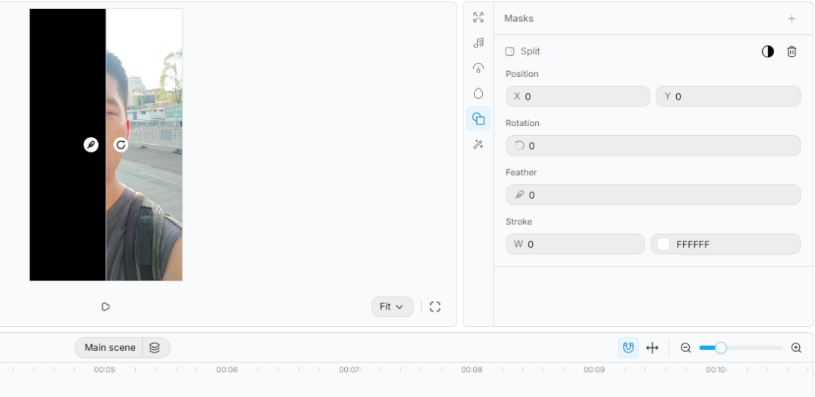Screen dimensions: 815x397
Task: Click the Stroke width W field
Action: 575,244
